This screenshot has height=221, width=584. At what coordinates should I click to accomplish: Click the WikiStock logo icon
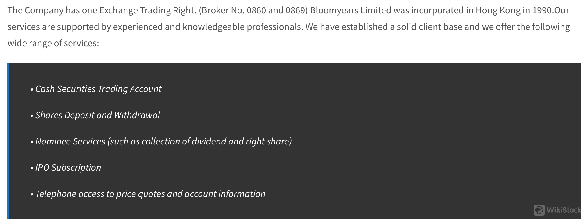pos(539,210)
